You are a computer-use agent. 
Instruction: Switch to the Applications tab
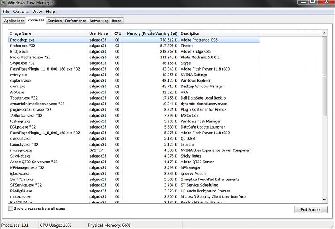pos(14,21)
